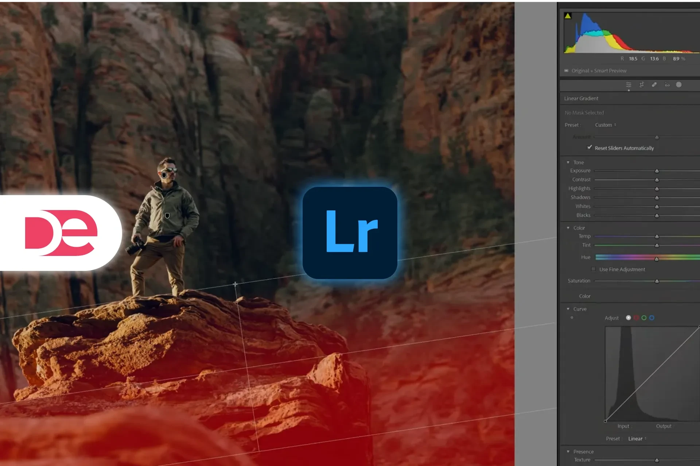Click inside the tone curve graph
This screenshot has width=700, height=466.
coord(653,374)
